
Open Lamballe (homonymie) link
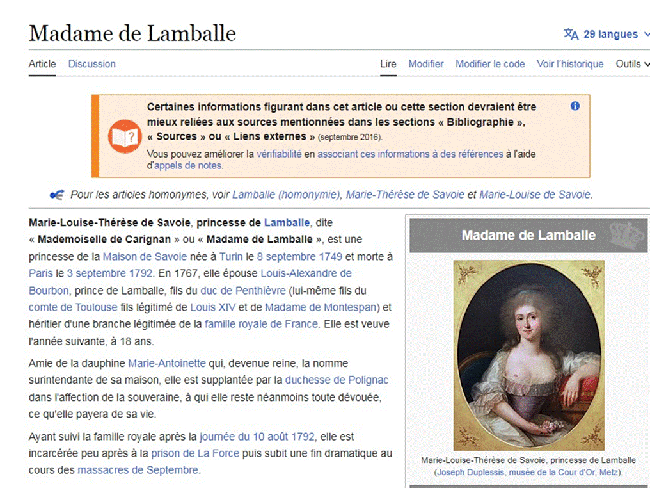click(286, 195)
